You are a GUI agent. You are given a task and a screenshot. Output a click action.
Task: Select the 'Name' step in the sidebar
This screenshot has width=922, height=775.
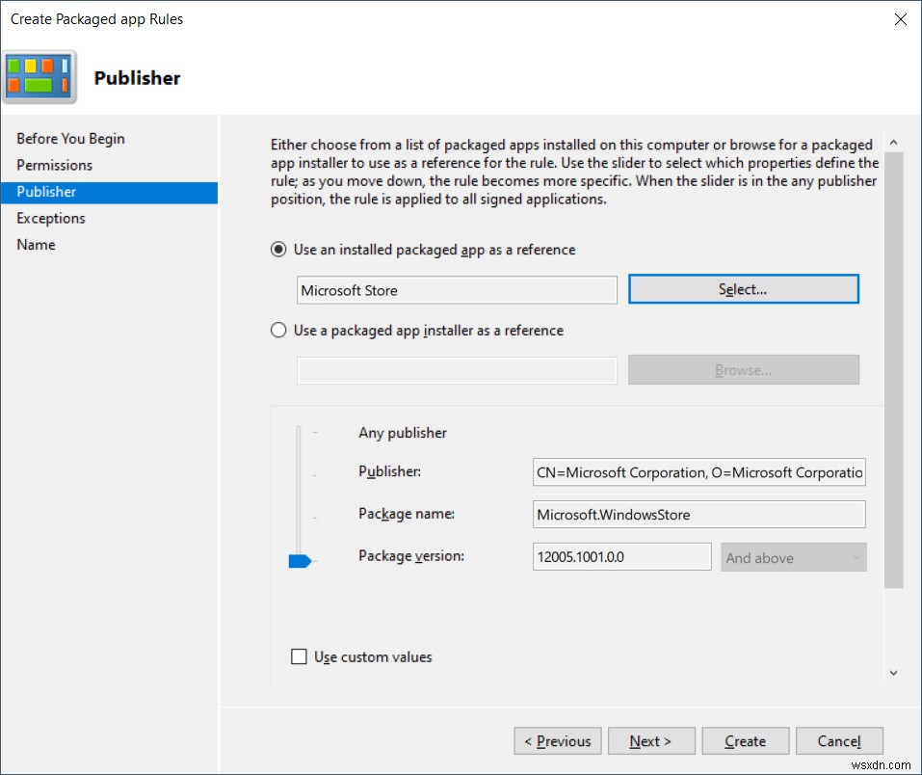(x=36, y=244)
